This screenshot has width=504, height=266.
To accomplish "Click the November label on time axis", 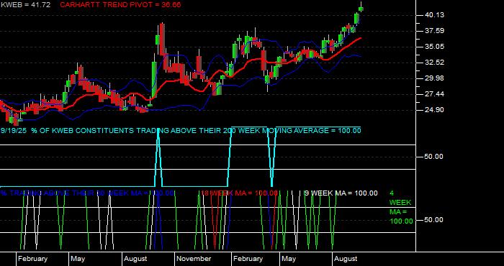I will (x=194, y=259).
